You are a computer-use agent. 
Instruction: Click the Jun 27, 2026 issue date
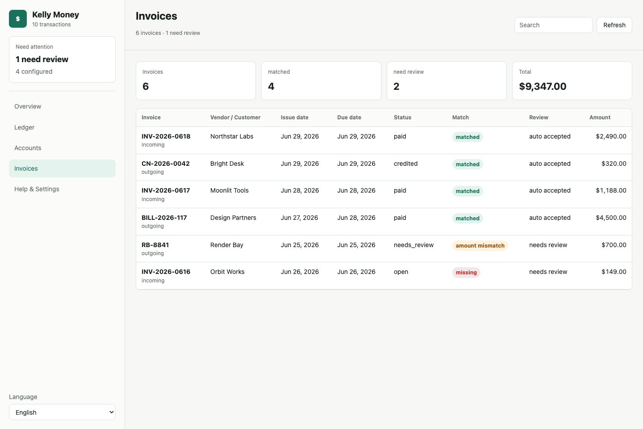[x=299, y=218]
